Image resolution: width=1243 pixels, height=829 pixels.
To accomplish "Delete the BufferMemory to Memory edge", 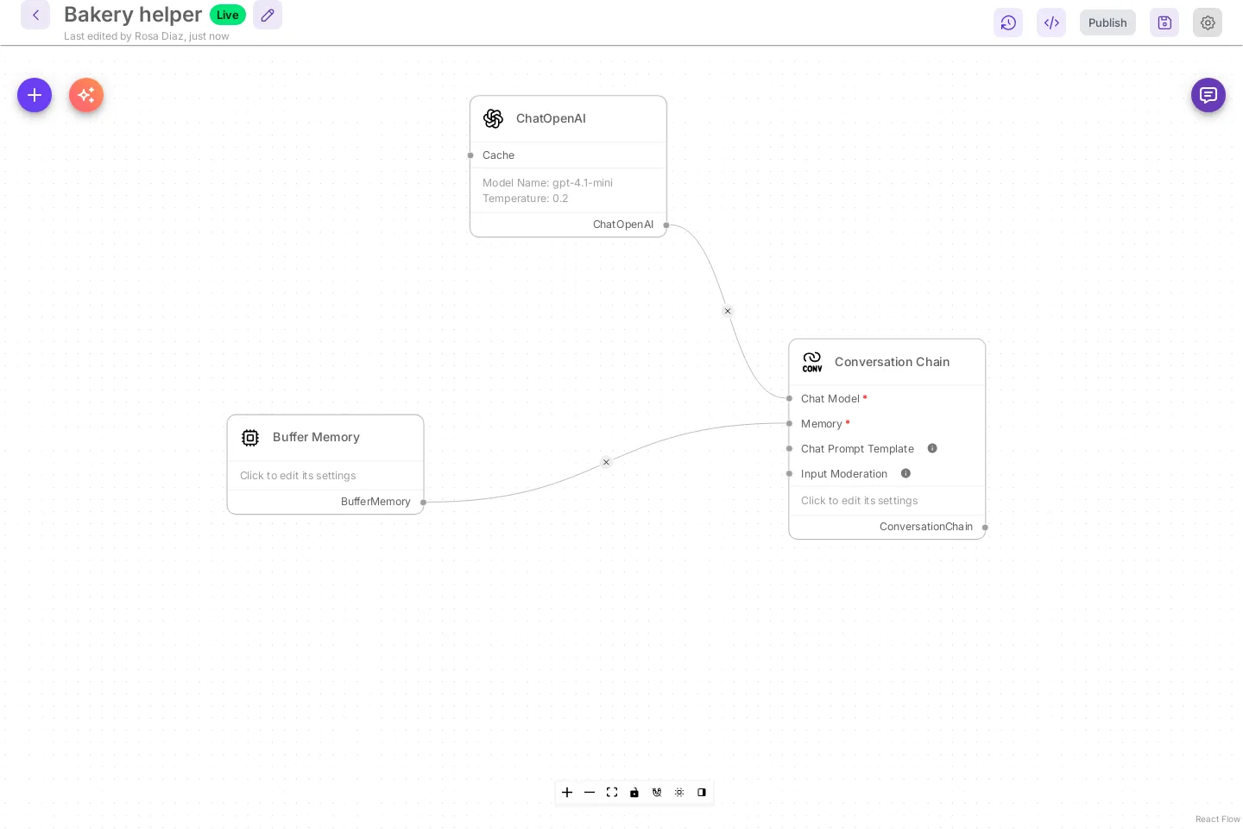I will click(606, 462).
